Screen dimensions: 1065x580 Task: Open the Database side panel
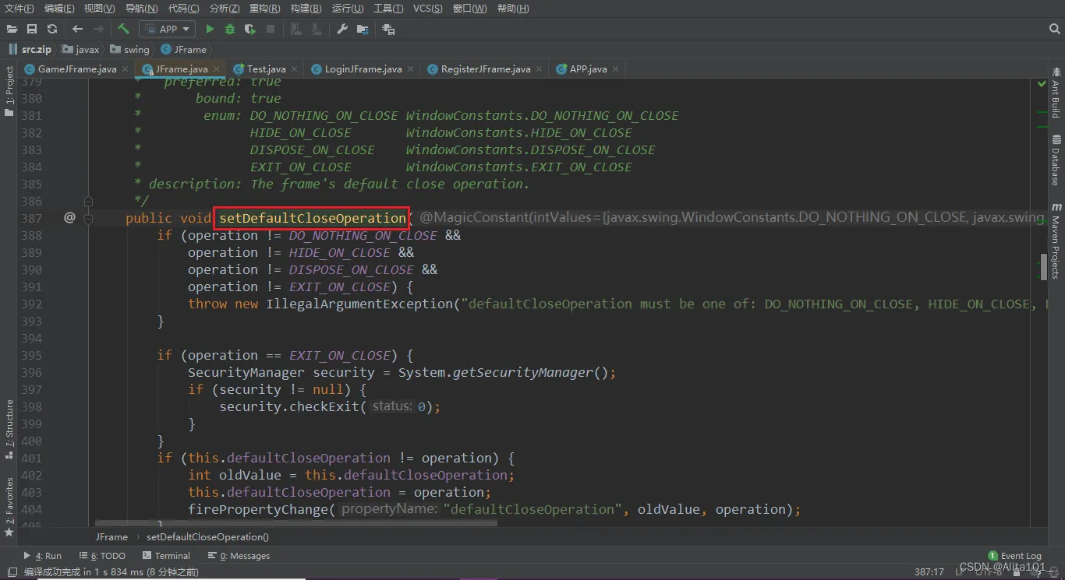(x=1056, y=160)
